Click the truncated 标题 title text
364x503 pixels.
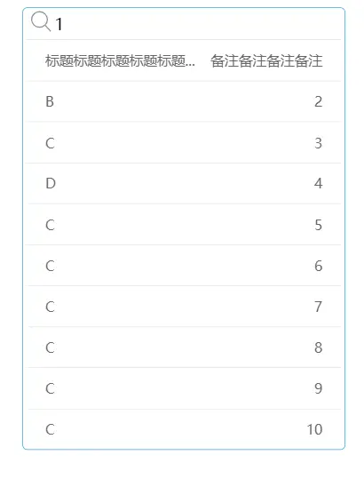coord(120,60)
